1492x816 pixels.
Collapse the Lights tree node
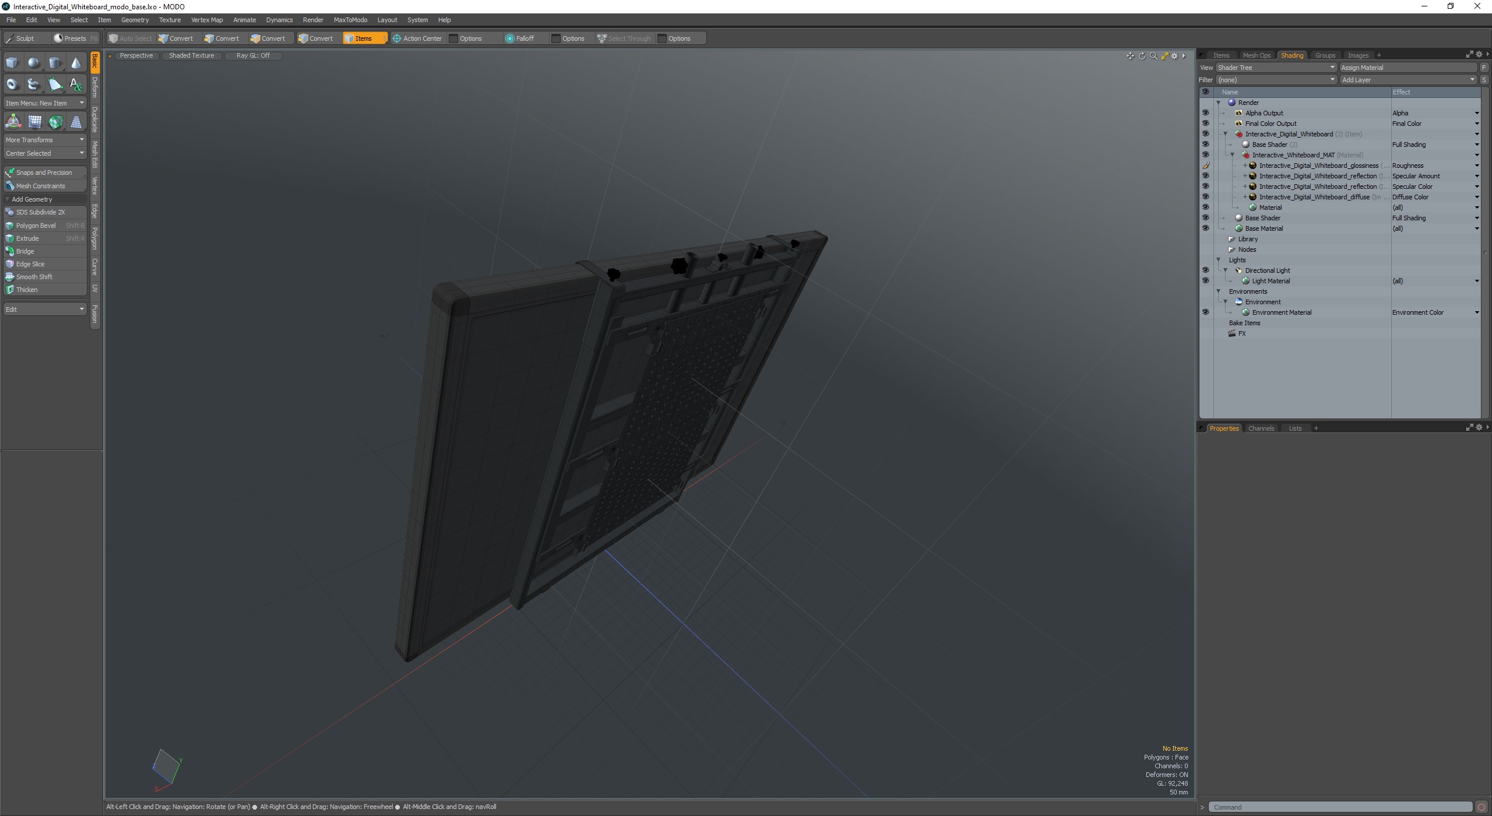point(1218,260)
